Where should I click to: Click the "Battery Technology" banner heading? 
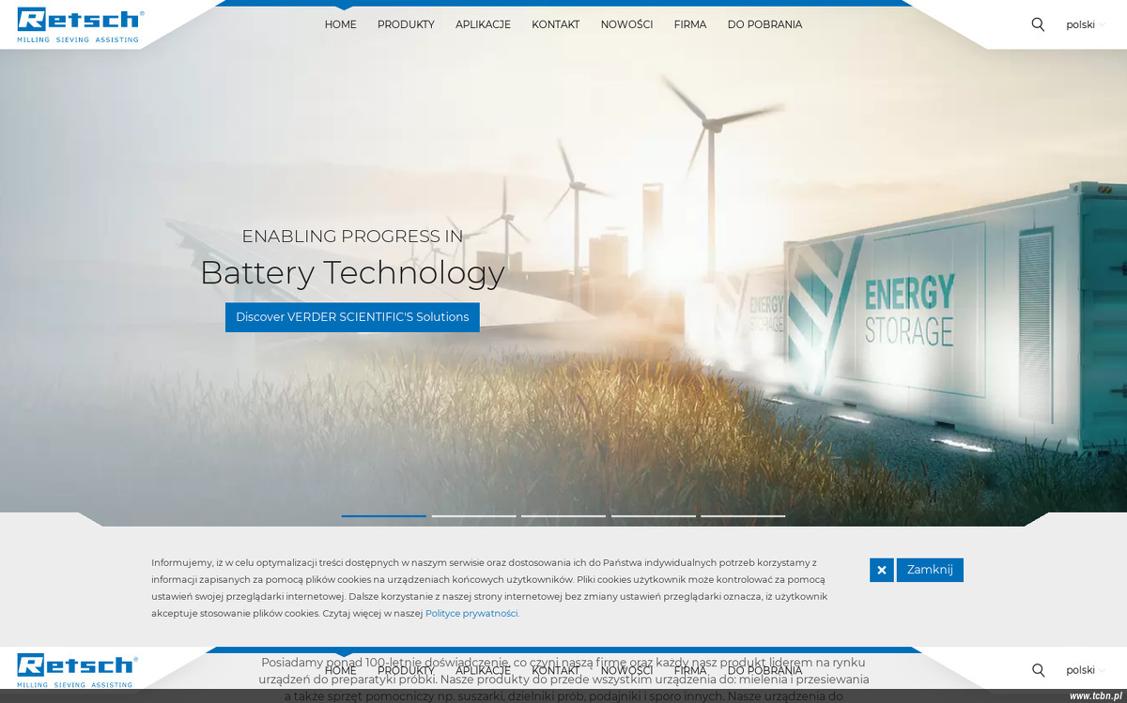point(352,273)
